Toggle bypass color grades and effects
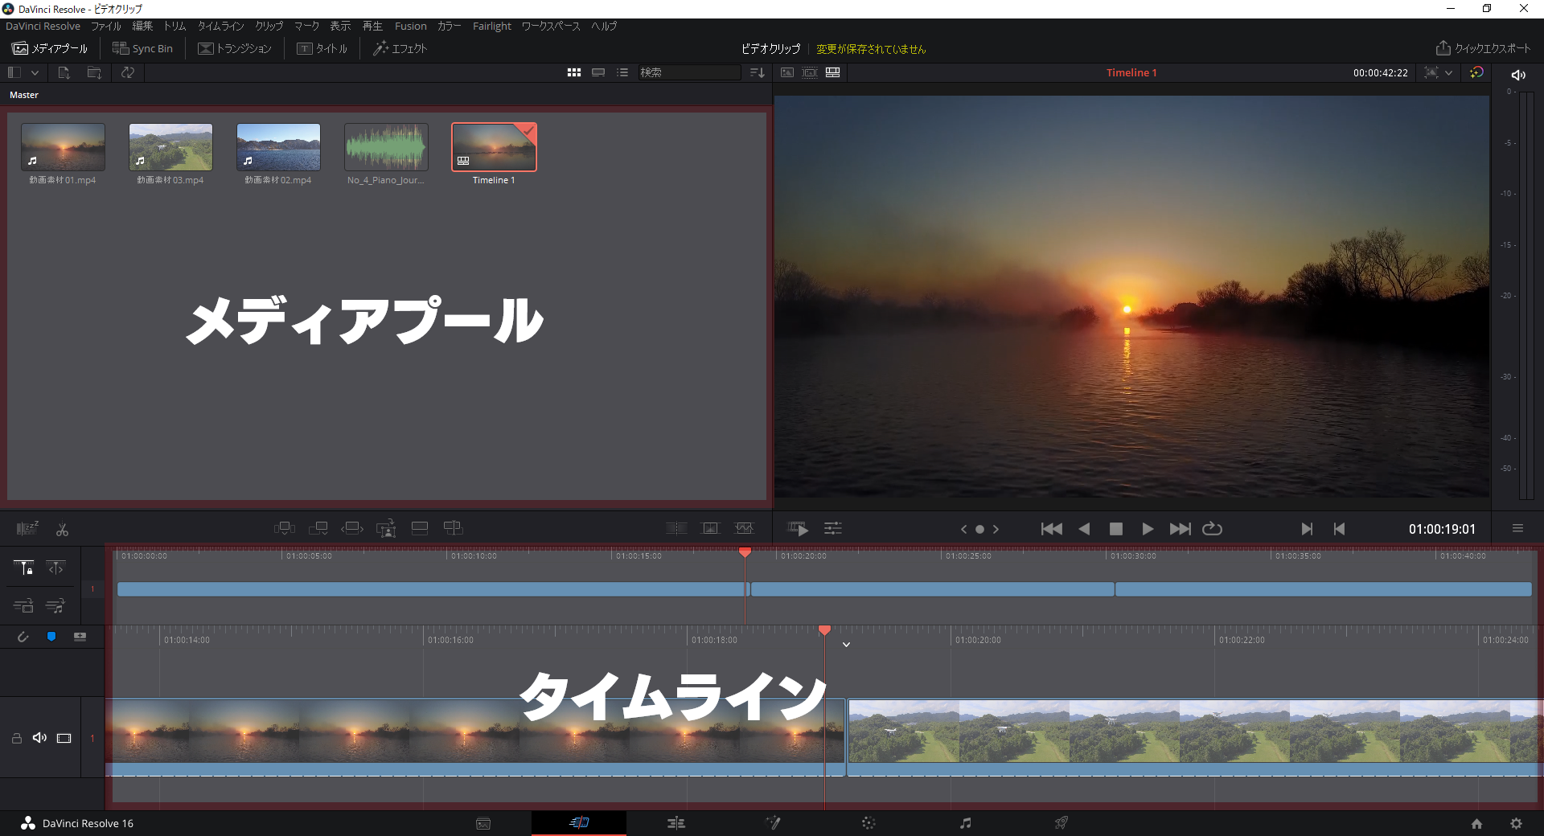The width and height of the screenshot is (1544, 836). pos(1476,72)
